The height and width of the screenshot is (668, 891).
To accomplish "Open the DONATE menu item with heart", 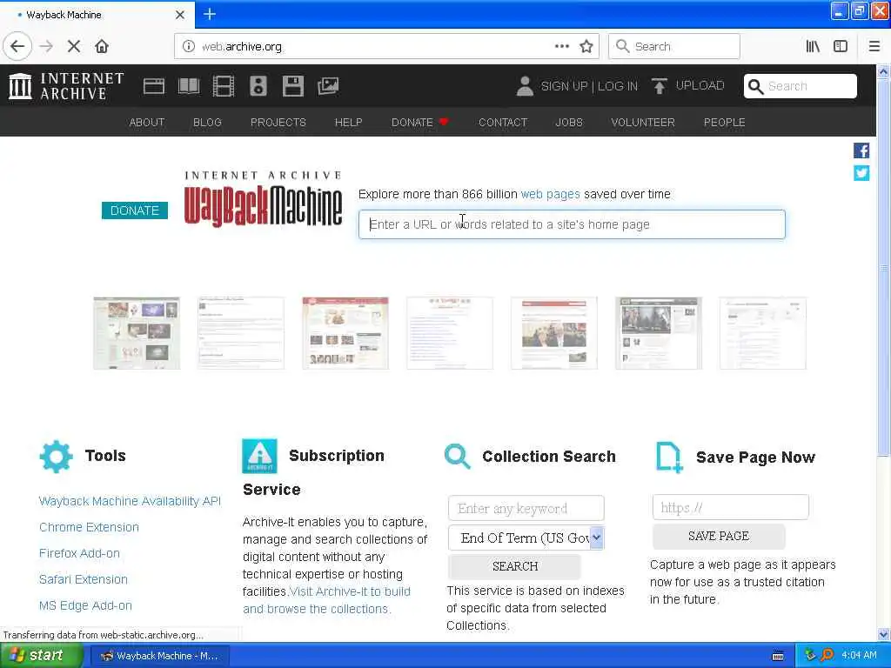I will coord(420,122).
